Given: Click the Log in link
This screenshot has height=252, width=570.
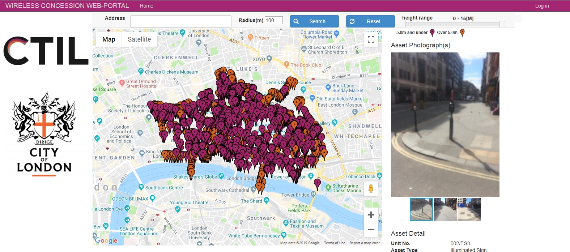Looking at the screenshot, I should [542, 6].
